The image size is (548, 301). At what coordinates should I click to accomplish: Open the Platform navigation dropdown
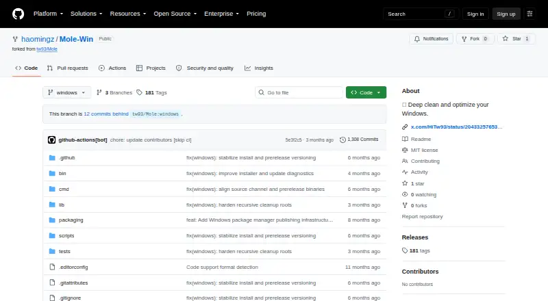coord(48,14)
